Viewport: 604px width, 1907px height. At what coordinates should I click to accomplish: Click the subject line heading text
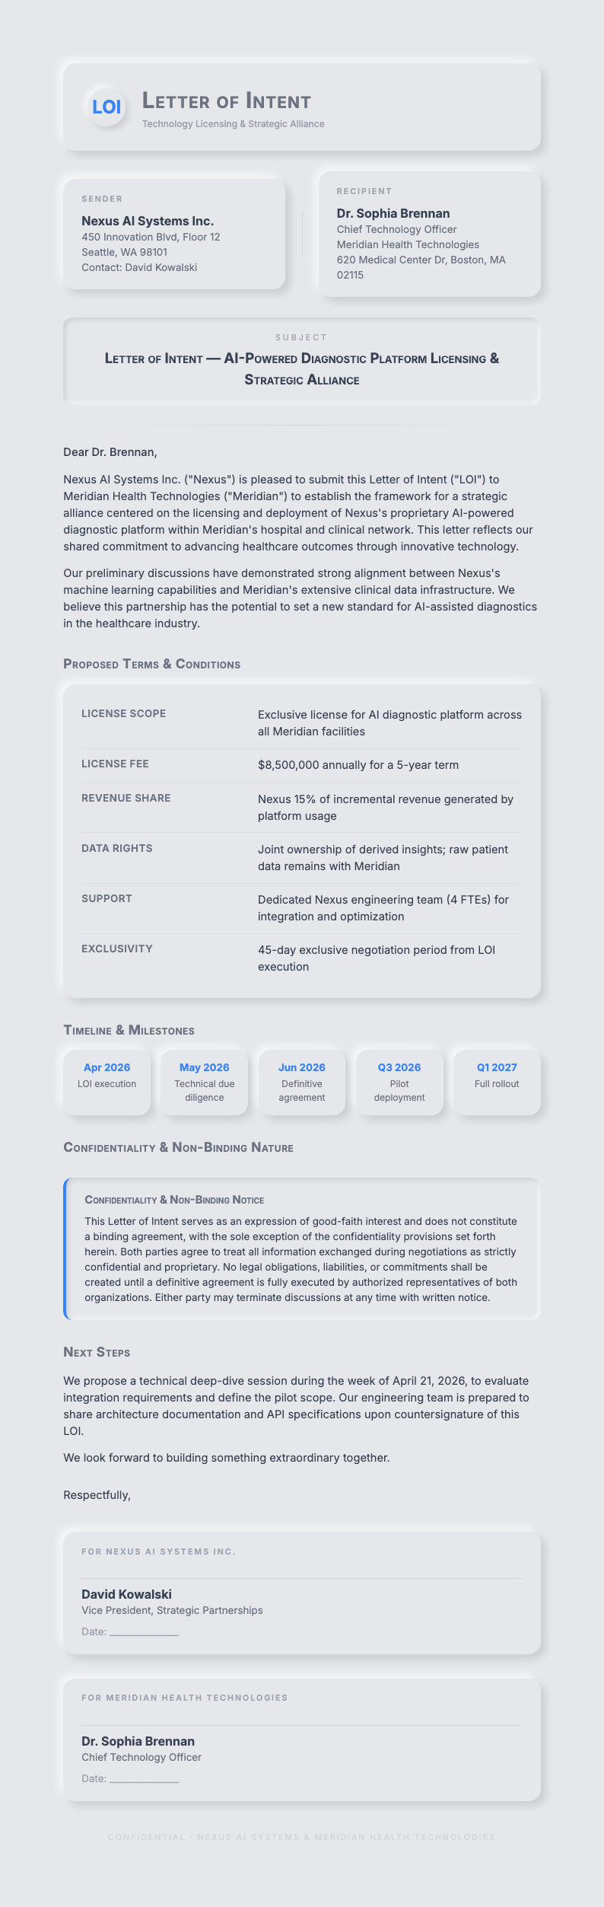tap(302, 368)
